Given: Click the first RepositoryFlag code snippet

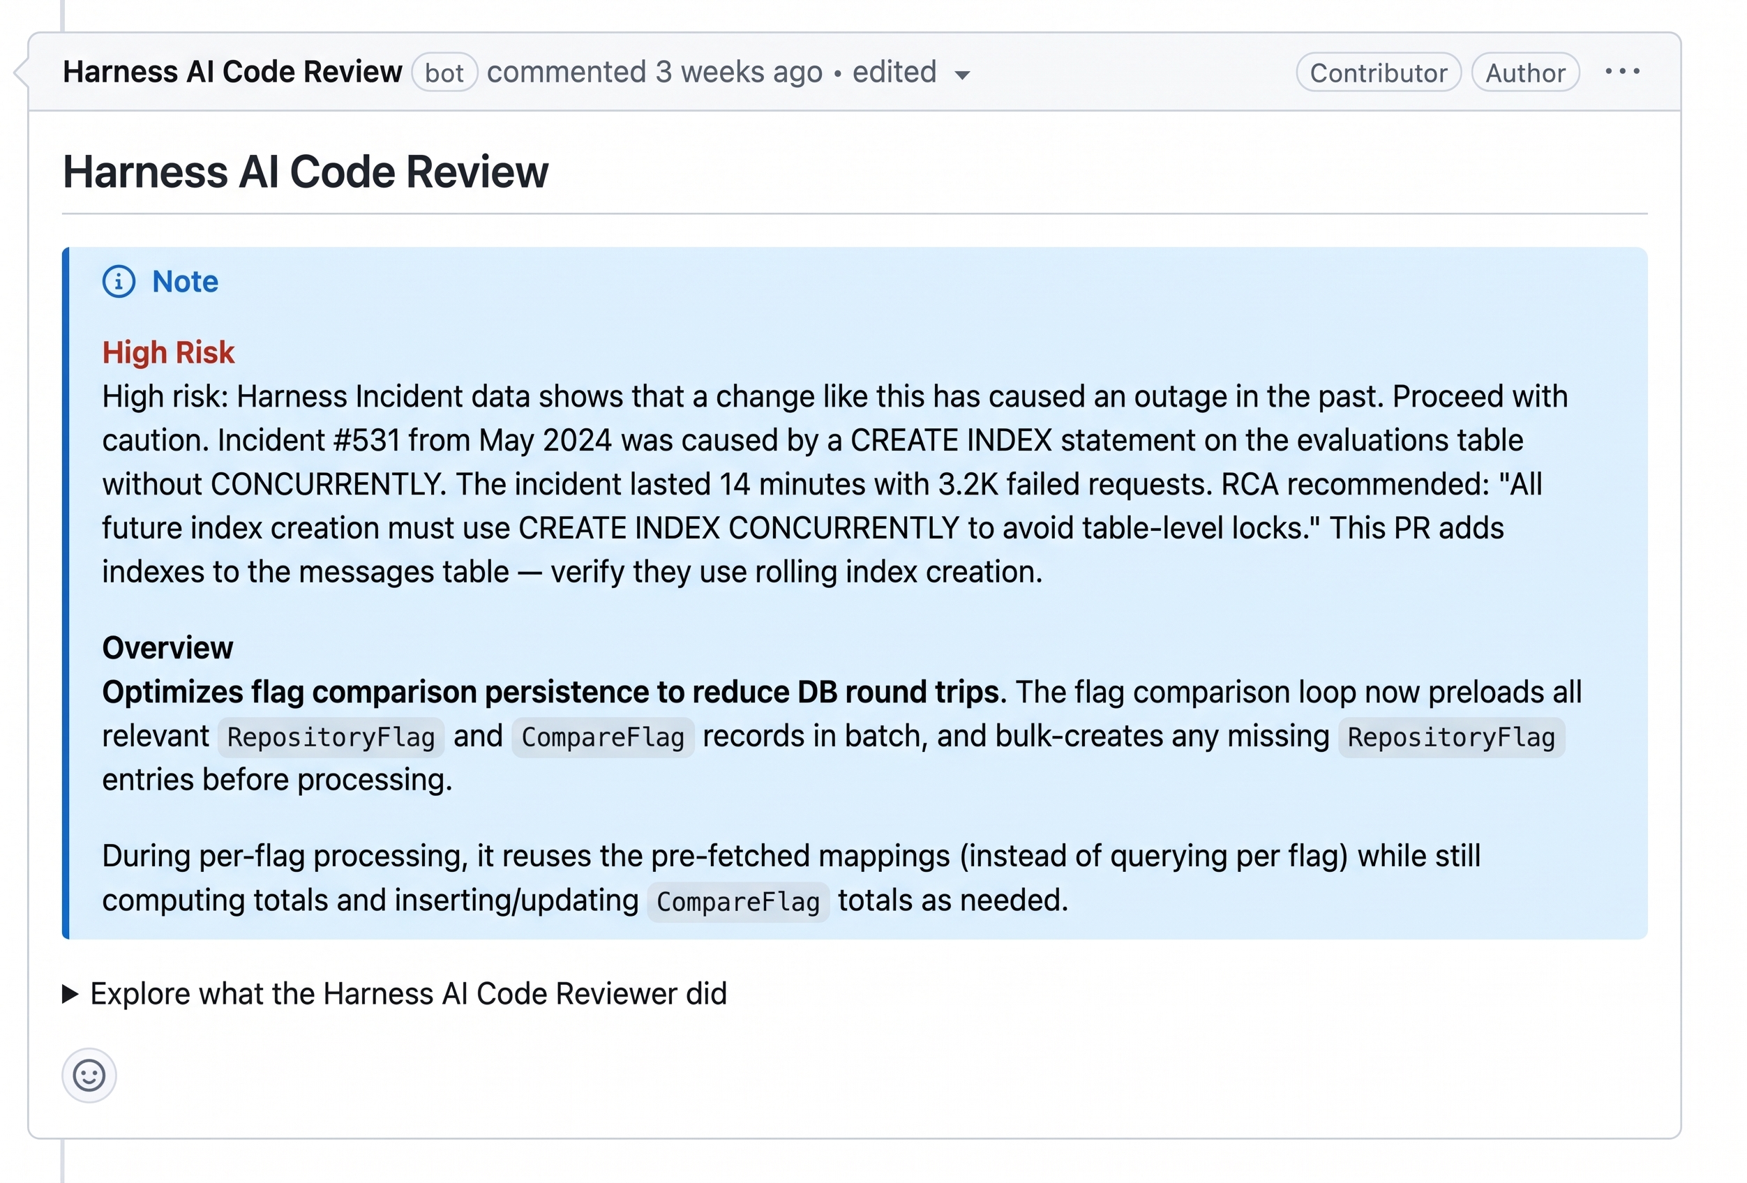Looking at the screenshot, I should tap(331, 737).
